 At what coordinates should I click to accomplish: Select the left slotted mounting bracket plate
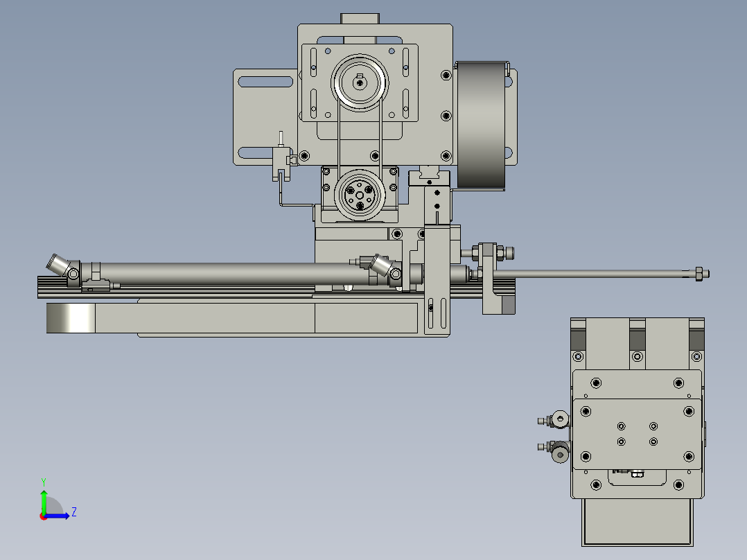point(265,117)
